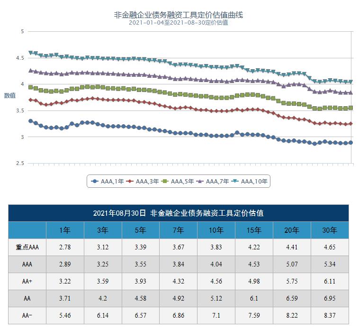Click the 重点AAA row label
Viewport: 359px width, 330px height.
pyautogui.click(x=27, y=247)
